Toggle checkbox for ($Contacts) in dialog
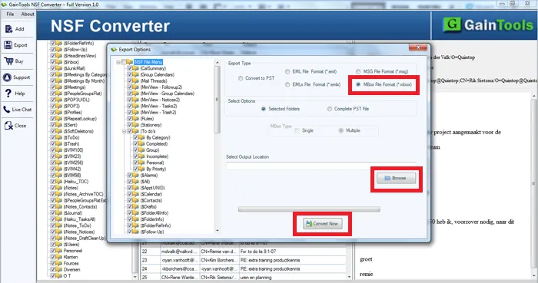The height and width of the screenshot is (283, 538). click(x=130, y=200)
